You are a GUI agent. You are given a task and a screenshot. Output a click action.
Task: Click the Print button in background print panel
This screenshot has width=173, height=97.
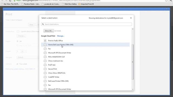[x=31, y=25]
